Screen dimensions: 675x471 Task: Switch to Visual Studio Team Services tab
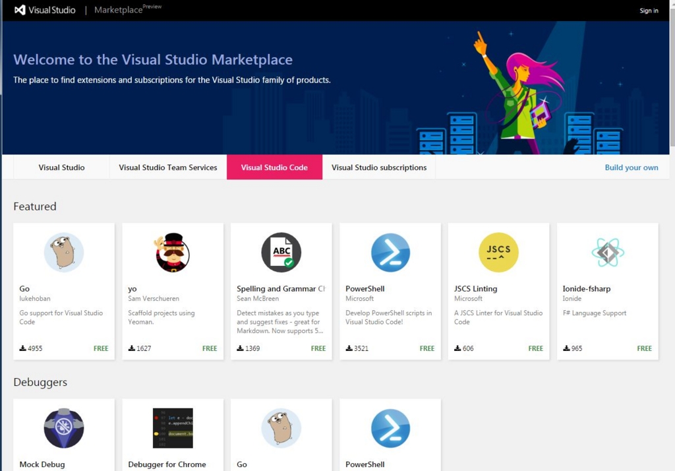click(168, 167)
